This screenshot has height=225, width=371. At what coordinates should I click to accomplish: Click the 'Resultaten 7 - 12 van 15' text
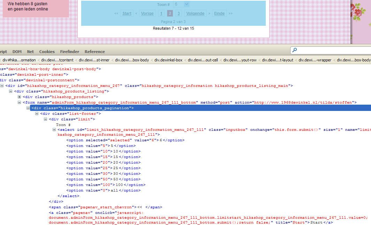coord(173,28)
